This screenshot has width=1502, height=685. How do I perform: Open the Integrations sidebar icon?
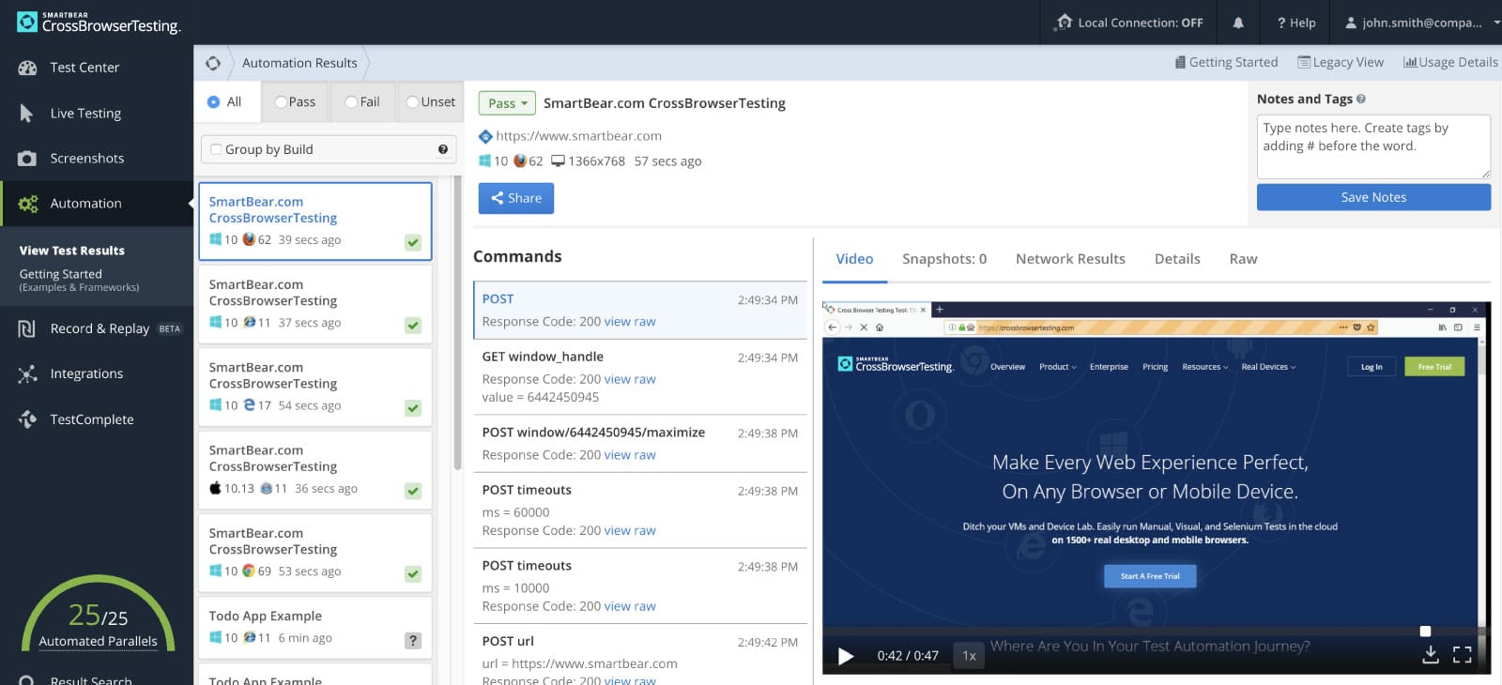(x=27, y=373)
